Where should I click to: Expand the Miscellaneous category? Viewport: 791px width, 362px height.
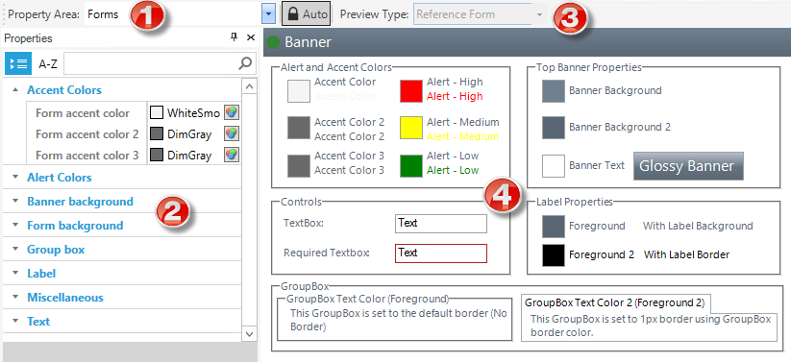(15, 298)
